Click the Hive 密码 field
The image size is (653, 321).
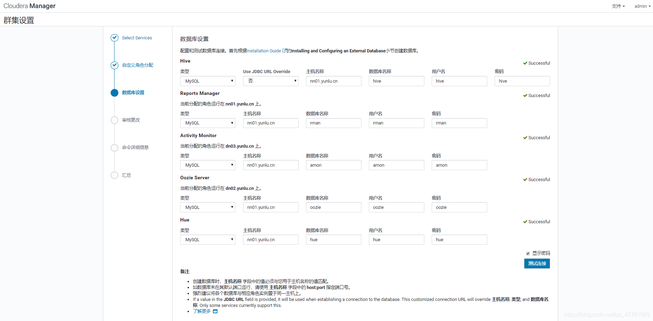tap(522, 81)
